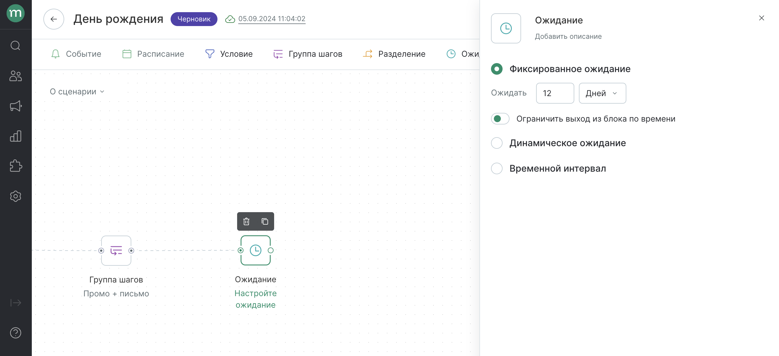779x356 pixels.
Task: Click the output connector of Ожидание node
Action: click(270, 250)
